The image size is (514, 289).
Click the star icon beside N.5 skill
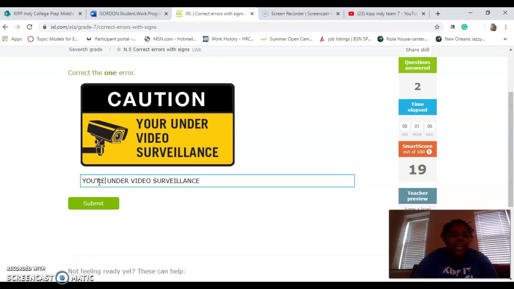118,49
